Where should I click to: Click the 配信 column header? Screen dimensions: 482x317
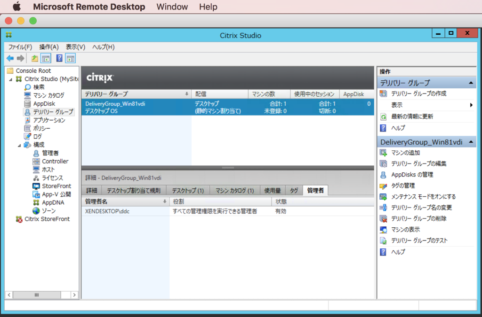[220, 94]
